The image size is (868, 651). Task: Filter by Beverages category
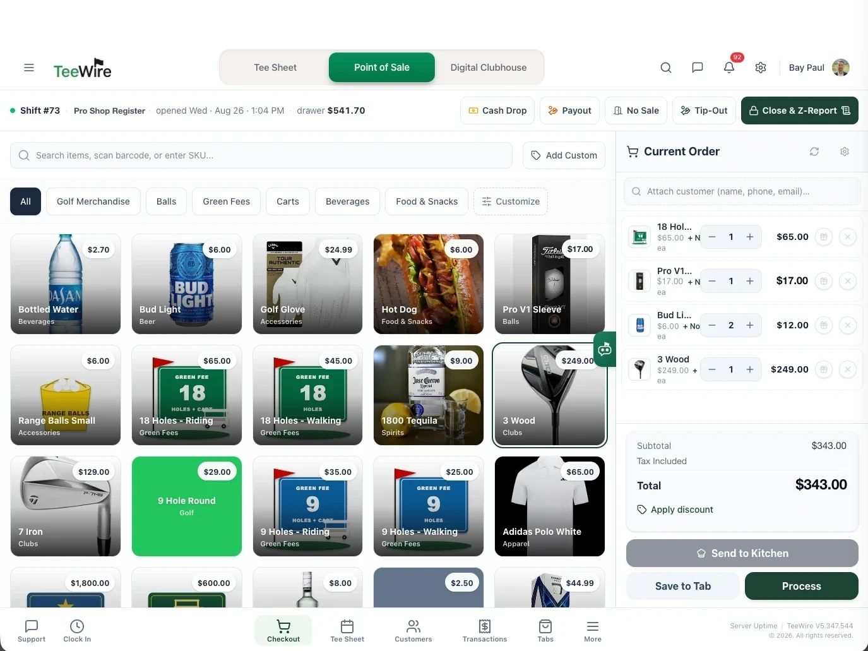coord(348,201)
